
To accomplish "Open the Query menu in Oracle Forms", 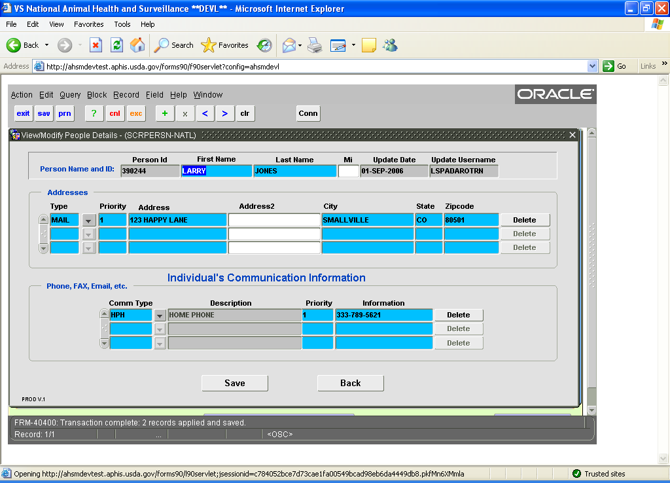I will tap(70, 95).
